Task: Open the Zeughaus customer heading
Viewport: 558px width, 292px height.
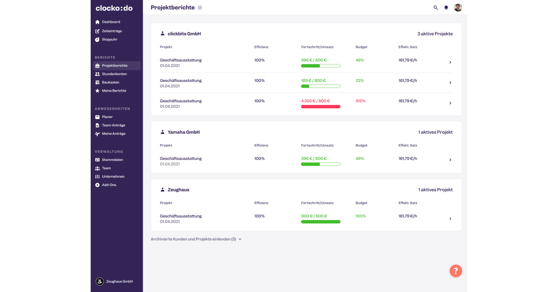Action: pyautogui.click(x=179, y=190)
